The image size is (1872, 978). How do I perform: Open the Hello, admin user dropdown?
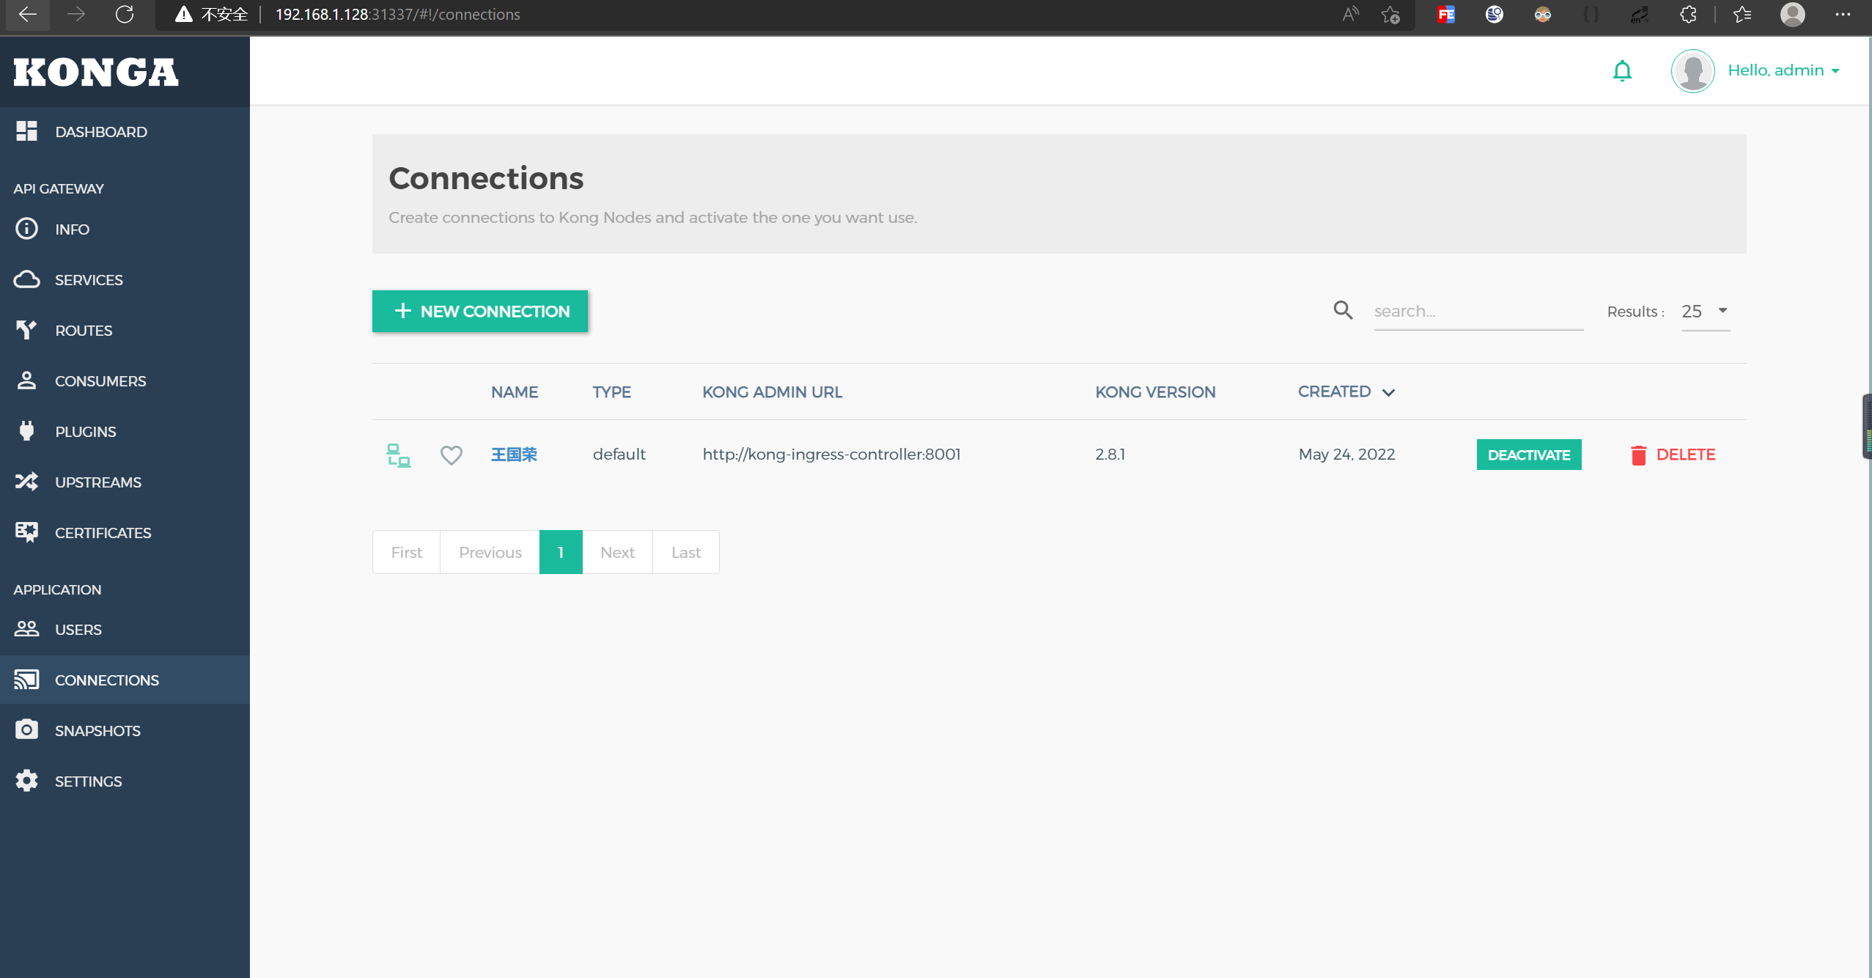[x=1783, y=70]
